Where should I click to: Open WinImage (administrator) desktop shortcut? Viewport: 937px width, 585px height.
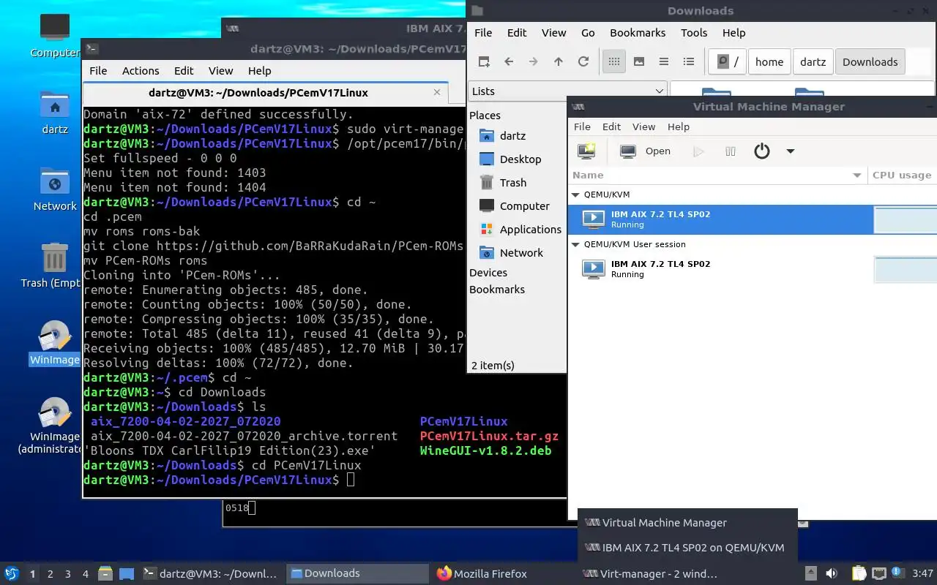coord(55,425)
